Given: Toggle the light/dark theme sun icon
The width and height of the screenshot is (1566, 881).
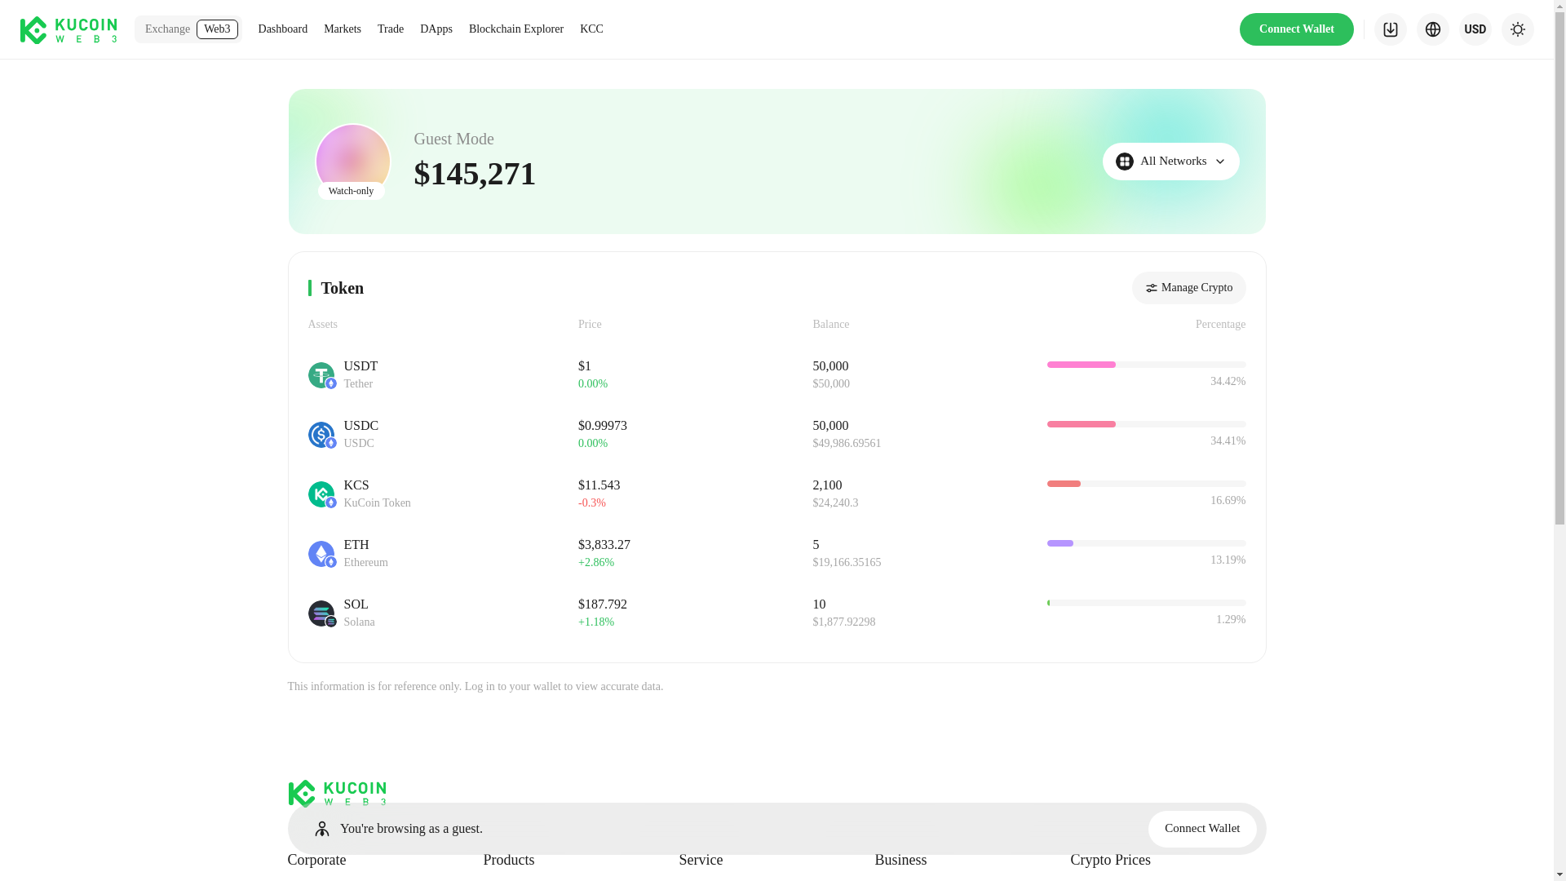Looking at the screenshot, I should coord(1517,29).
